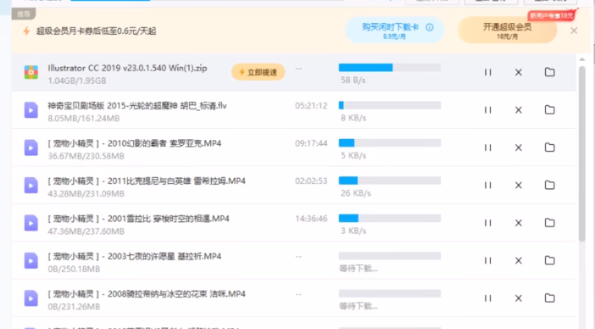Pause the 2010幻影的霸者 索罗亚克 download

[x=487, y=148]
